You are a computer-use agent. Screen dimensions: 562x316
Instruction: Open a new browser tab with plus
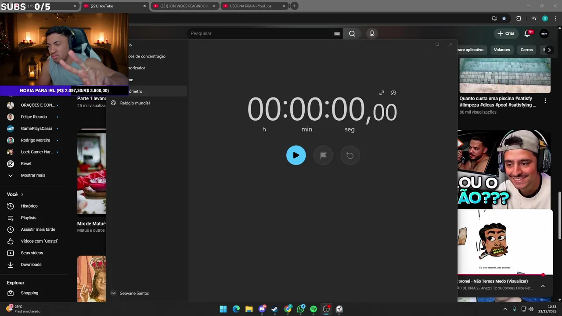coord(295,6)
